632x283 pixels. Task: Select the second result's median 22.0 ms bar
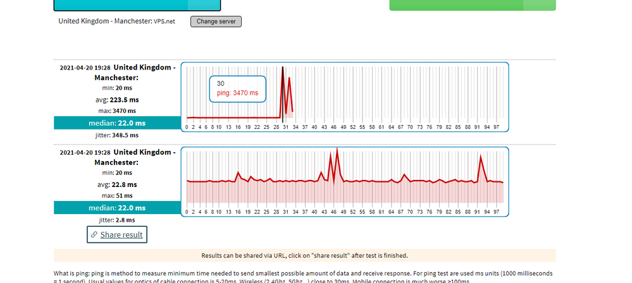(x=115, y=208)
